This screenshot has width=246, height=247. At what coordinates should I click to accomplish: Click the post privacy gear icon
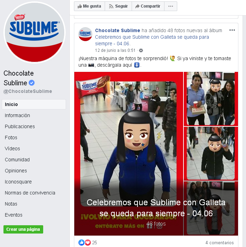pos(141,50)
